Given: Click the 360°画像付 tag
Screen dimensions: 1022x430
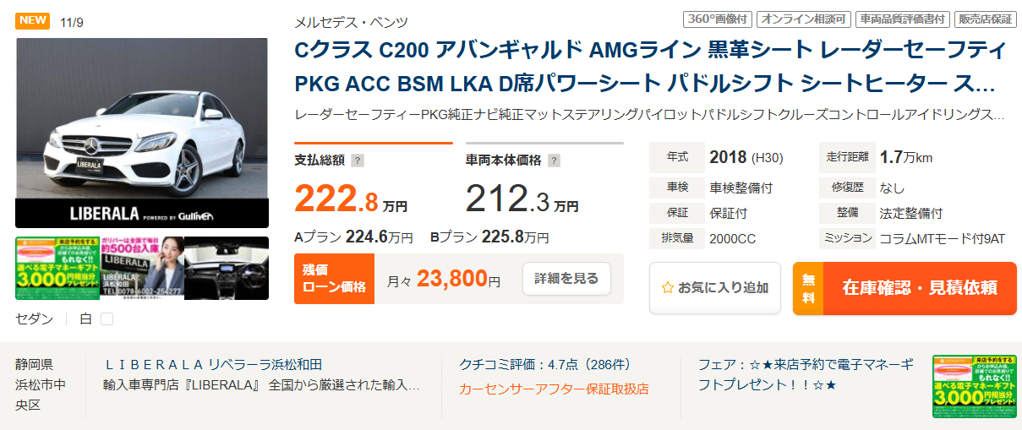Looking at the screenshot, I should [x=716, y=19].
